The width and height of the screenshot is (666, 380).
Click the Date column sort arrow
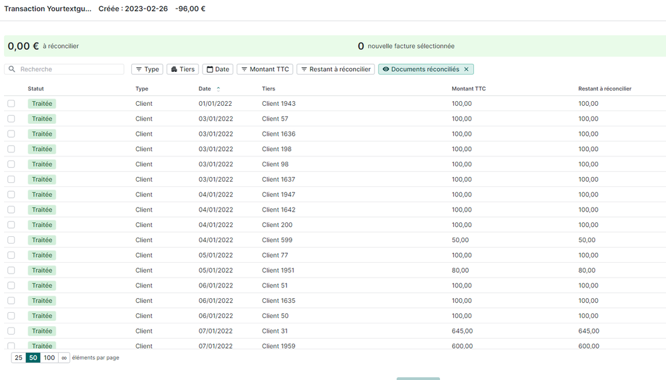coord(218,89)
